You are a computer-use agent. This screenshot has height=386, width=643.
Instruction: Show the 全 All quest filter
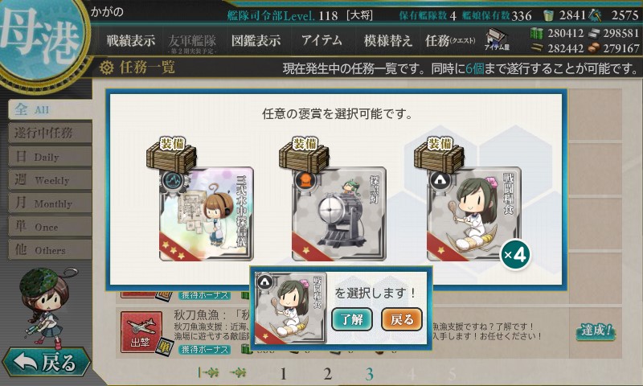pyautogui.click(x=50, y=109)
